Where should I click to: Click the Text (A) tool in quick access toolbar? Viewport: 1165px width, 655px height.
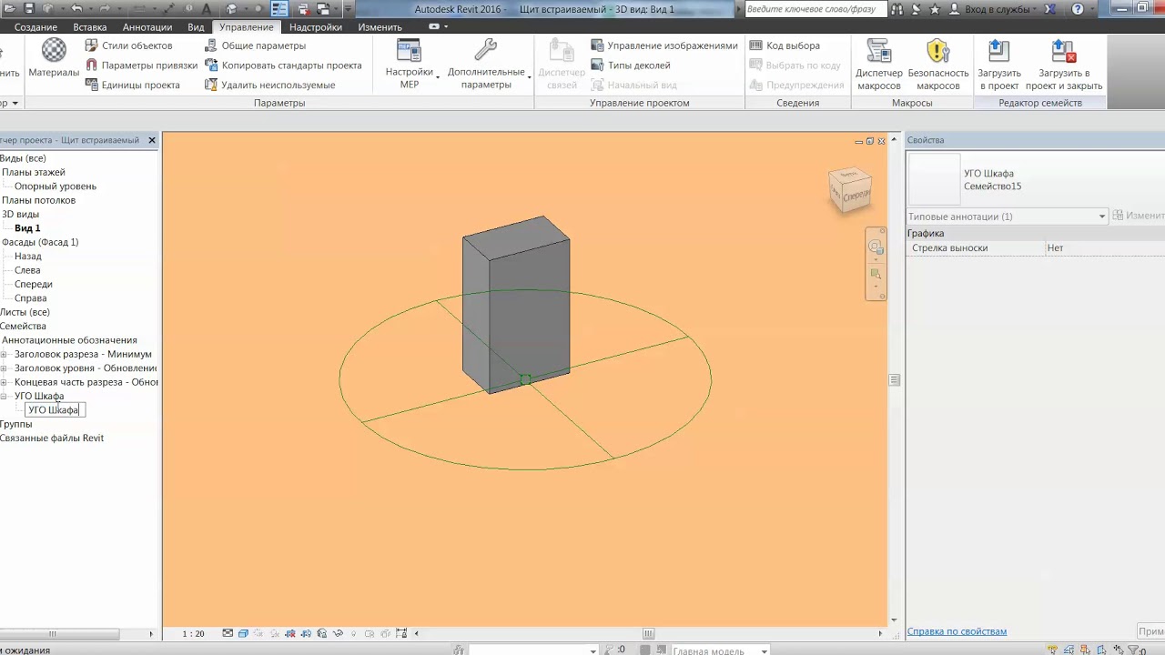(x=208, y=9)
